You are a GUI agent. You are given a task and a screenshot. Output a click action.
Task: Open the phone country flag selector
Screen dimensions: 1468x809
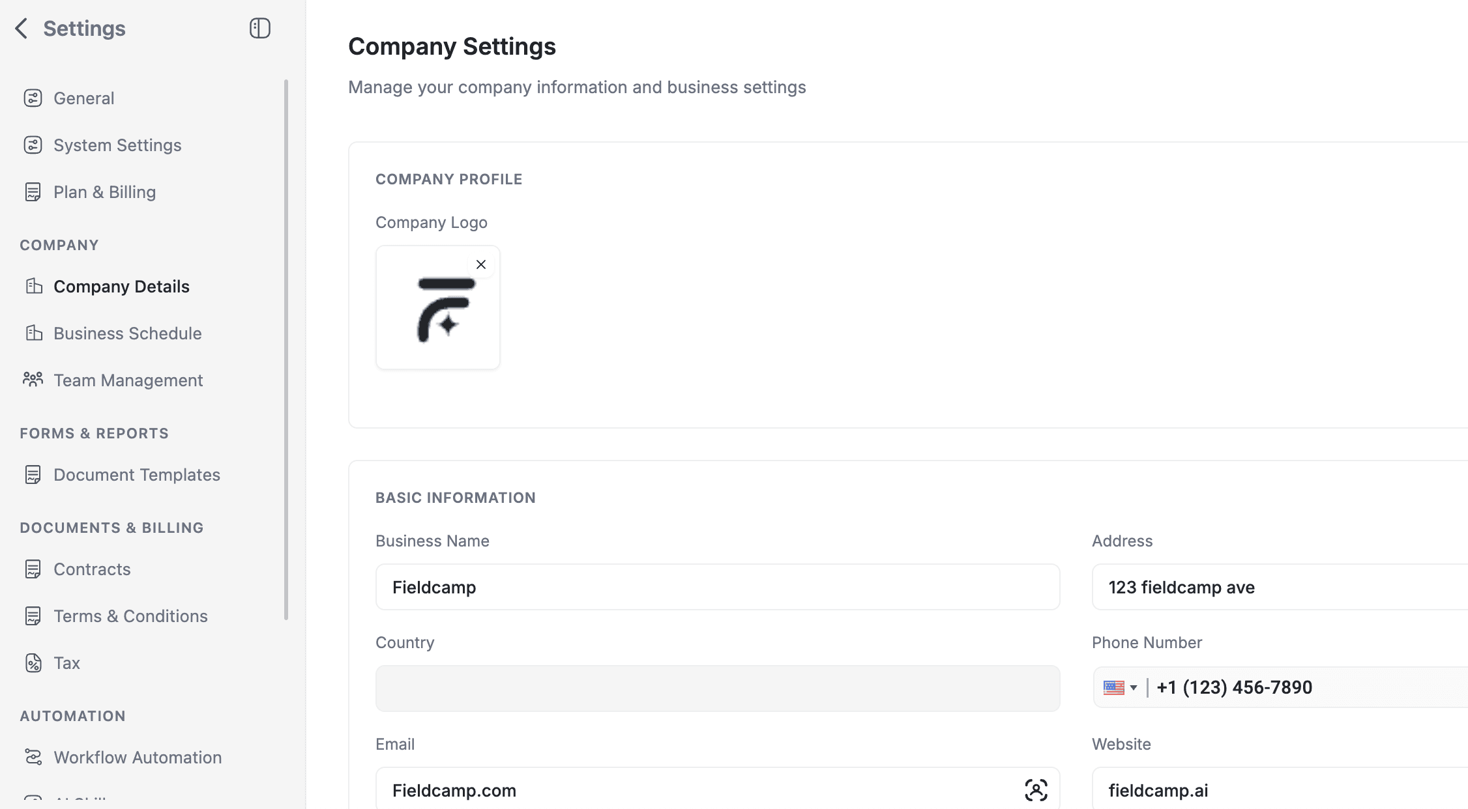(1115, 687)
